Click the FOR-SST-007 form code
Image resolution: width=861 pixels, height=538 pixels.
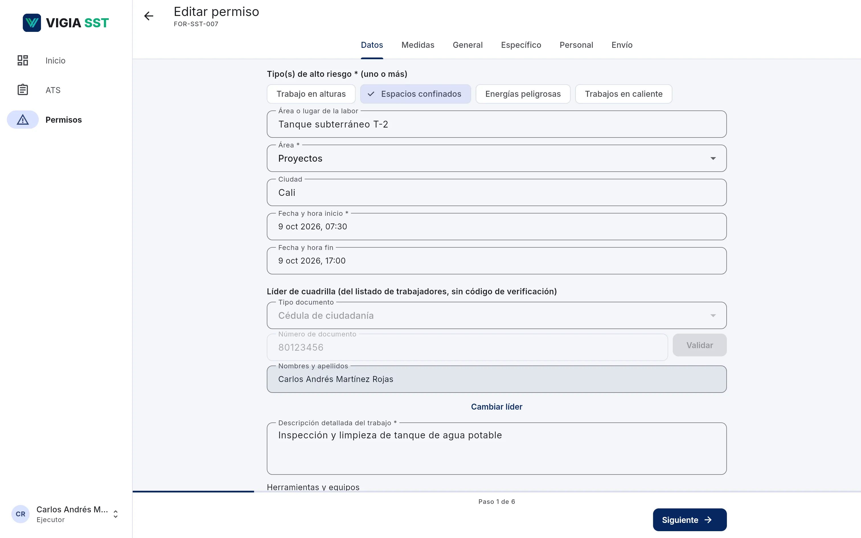tap(196, 24)
